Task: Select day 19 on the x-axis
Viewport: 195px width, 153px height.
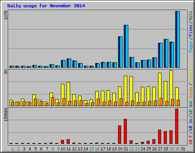Action: [x=114, y=149]
